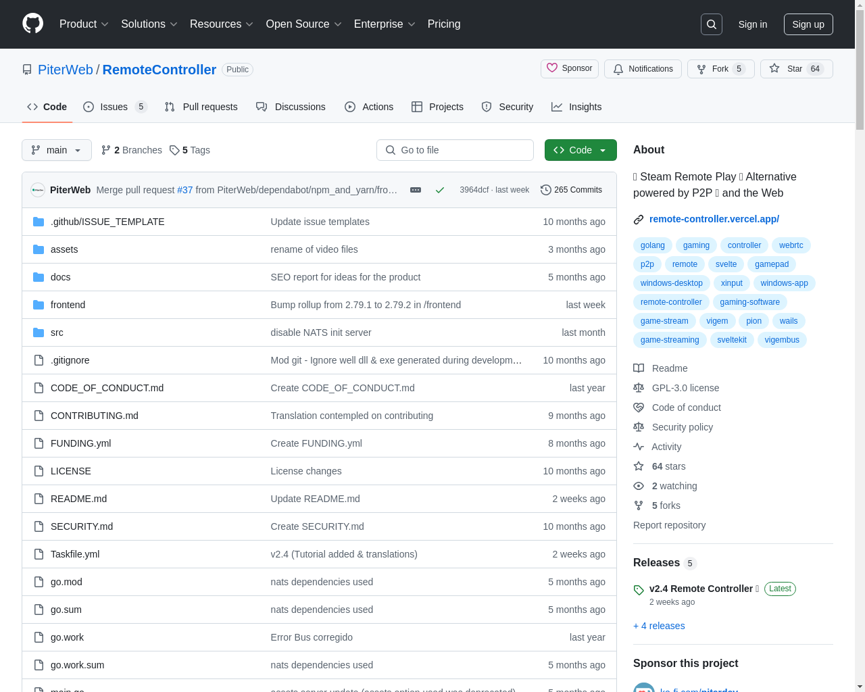Open the search magnifier button
Image resolution: width=865 pixels, height=692 pixels.
point(712,24)
